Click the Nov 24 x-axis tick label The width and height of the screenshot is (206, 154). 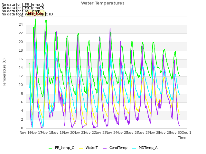coord(111,133)
